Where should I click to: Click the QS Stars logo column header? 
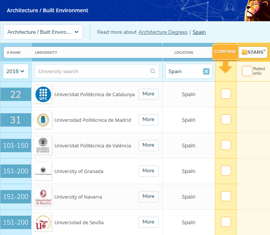pos(253,52)
